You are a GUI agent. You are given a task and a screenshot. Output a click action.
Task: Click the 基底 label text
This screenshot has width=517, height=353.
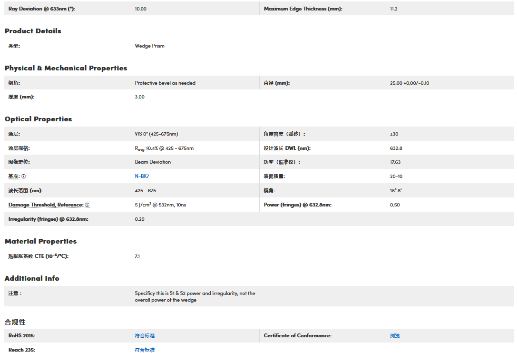click(14, 176)
